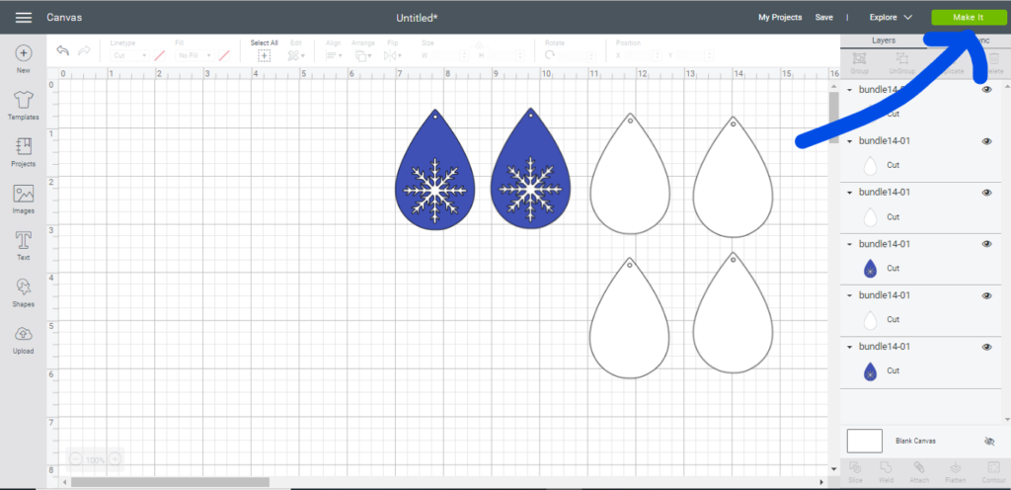This screenshot has width=1011, height=490.
Task: Toggle the Blank Canvas hidden-eye icon
Action: pos(990,441)
